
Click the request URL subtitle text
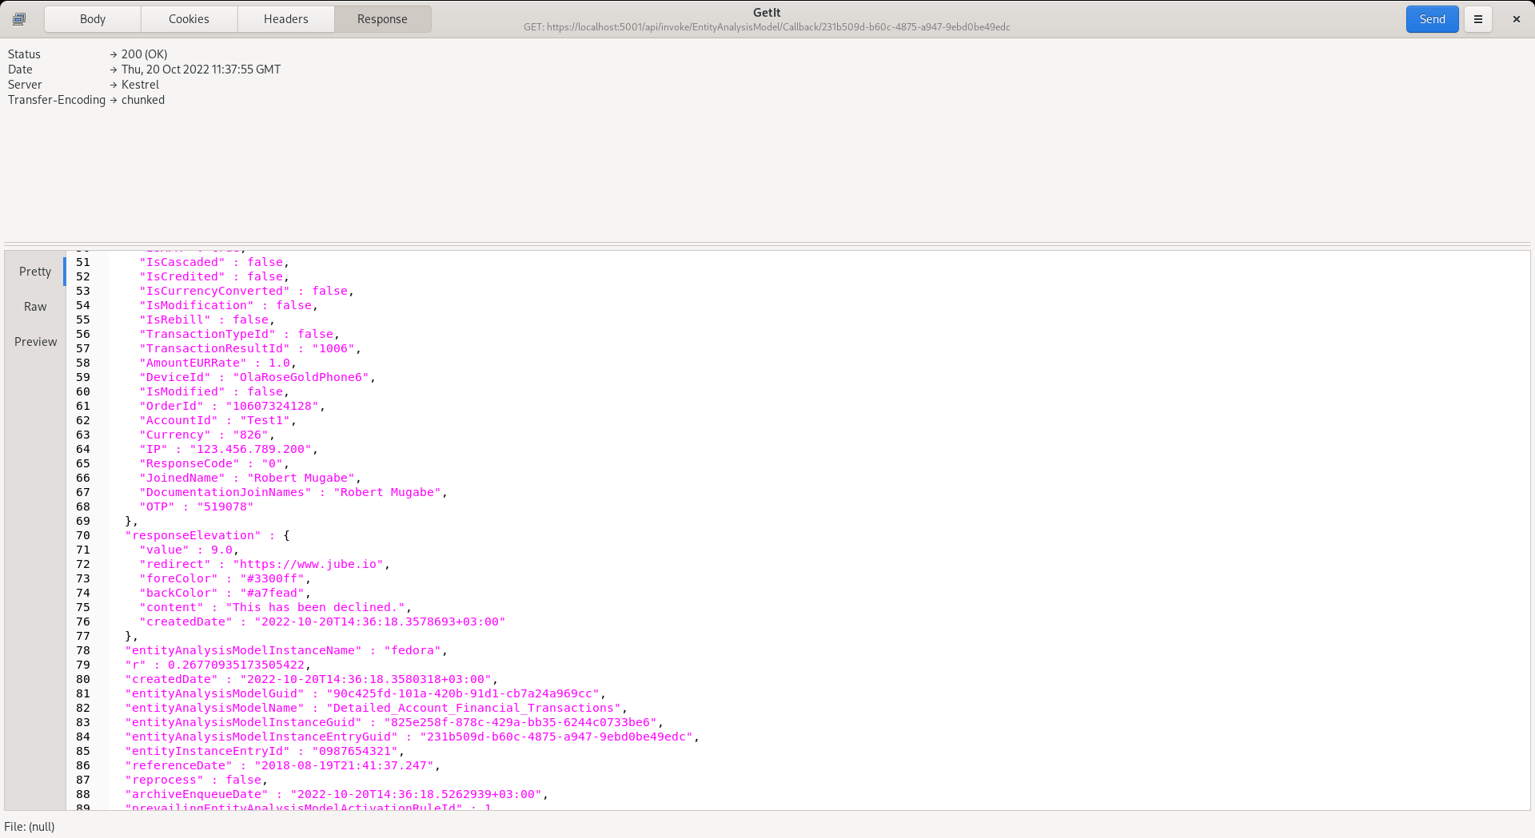(x=767, y=27)
